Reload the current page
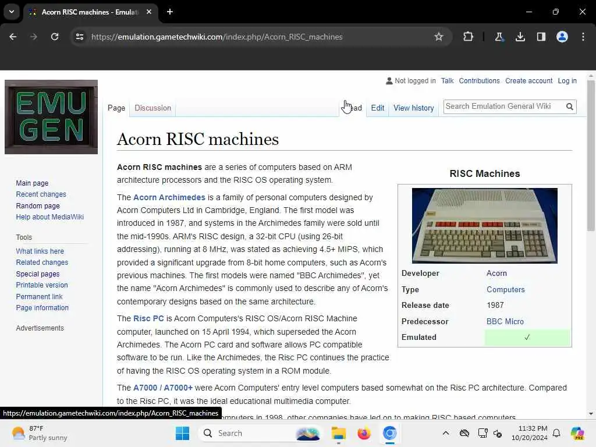The image size is (596, 447). pos(55,37)
